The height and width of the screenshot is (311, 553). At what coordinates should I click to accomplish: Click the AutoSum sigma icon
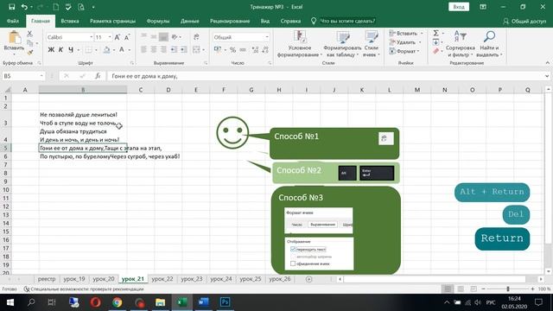pos(435,33)
